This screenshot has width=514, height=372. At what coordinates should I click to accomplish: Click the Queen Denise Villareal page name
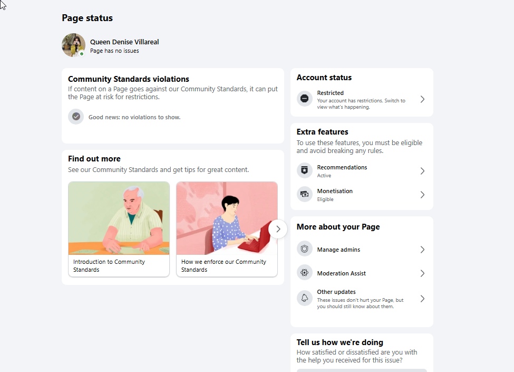tap(124, 42)
